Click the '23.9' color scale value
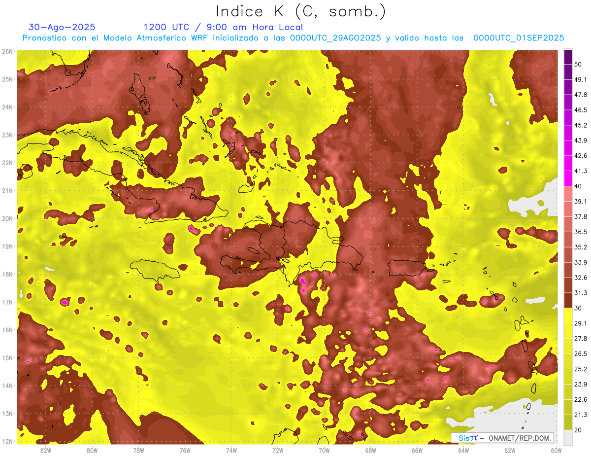Viewport: 591px width, 457px height. tap(580, 385)
